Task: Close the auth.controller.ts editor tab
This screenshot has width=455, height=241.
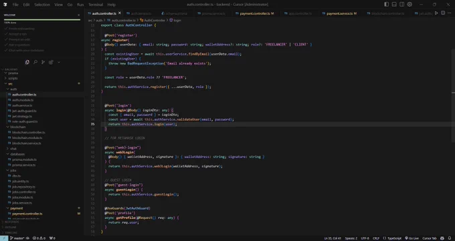Action: point(120,13)
